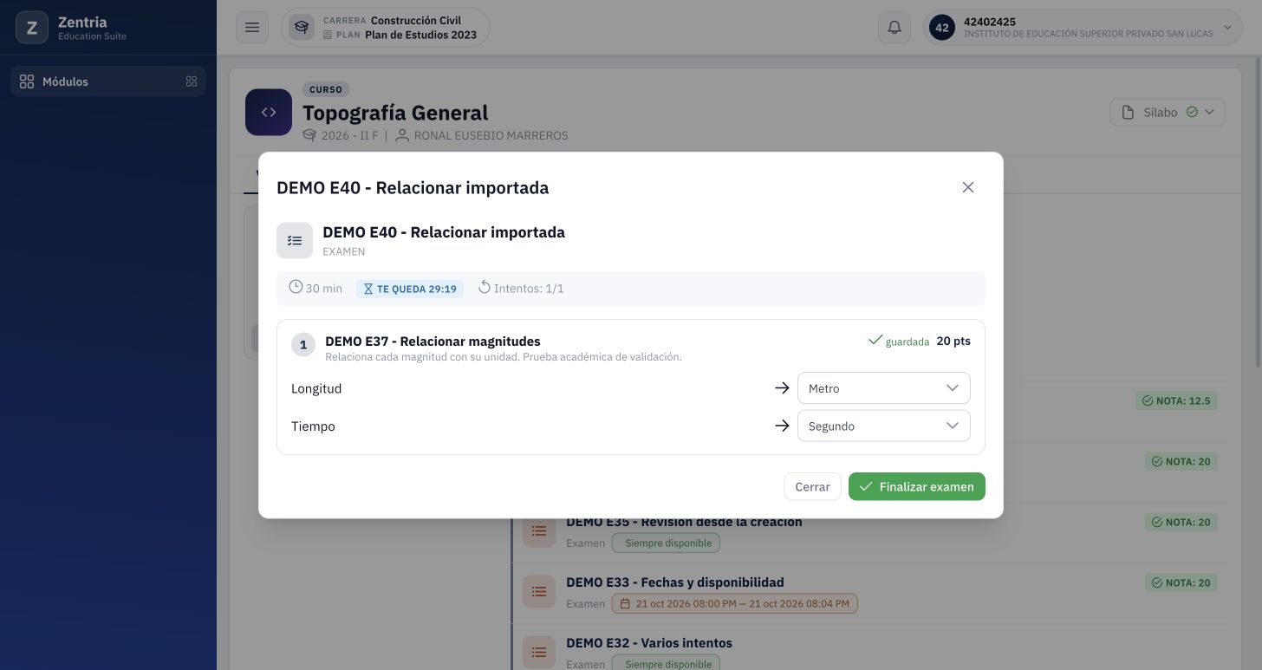
Task: Click the user avatar labeled 42
Action: [x=942, y=28]
